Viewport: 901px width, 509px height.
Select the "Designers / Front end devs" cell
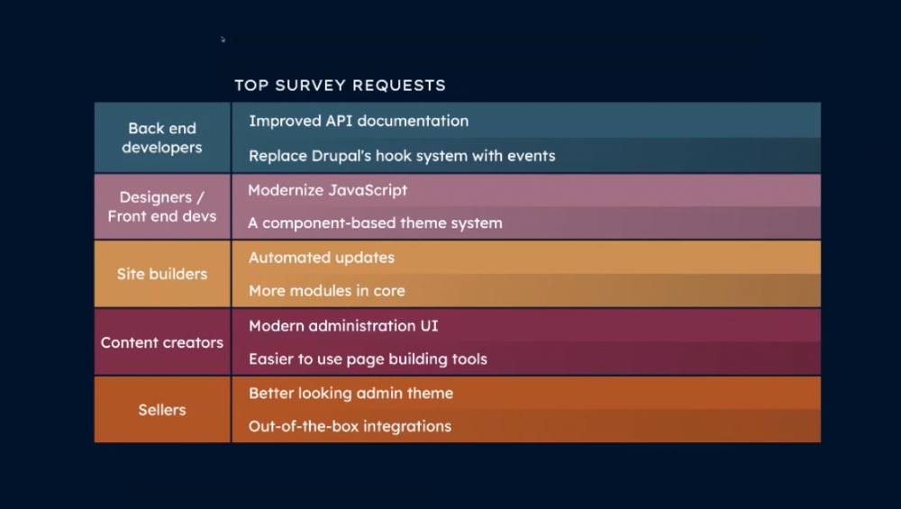click(162, 206)
